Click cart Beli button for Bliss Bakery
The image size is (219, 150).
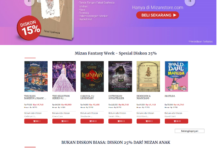point(36,121)
